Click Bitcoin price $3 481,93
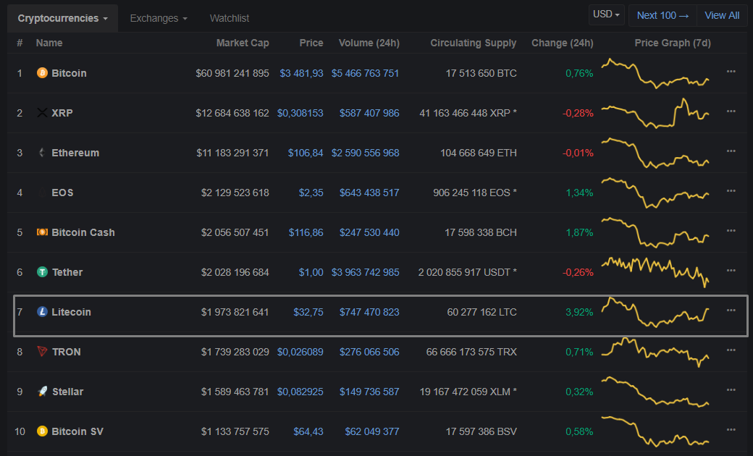Image resolution: width=753 pixels, height=456 pixels. [302, 73]
